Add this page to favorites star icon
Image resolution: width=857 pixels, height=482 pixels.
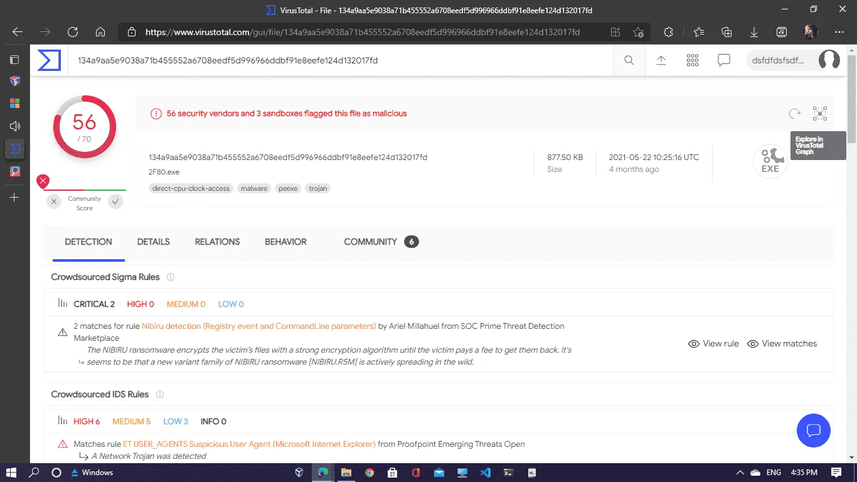(638, 32)
